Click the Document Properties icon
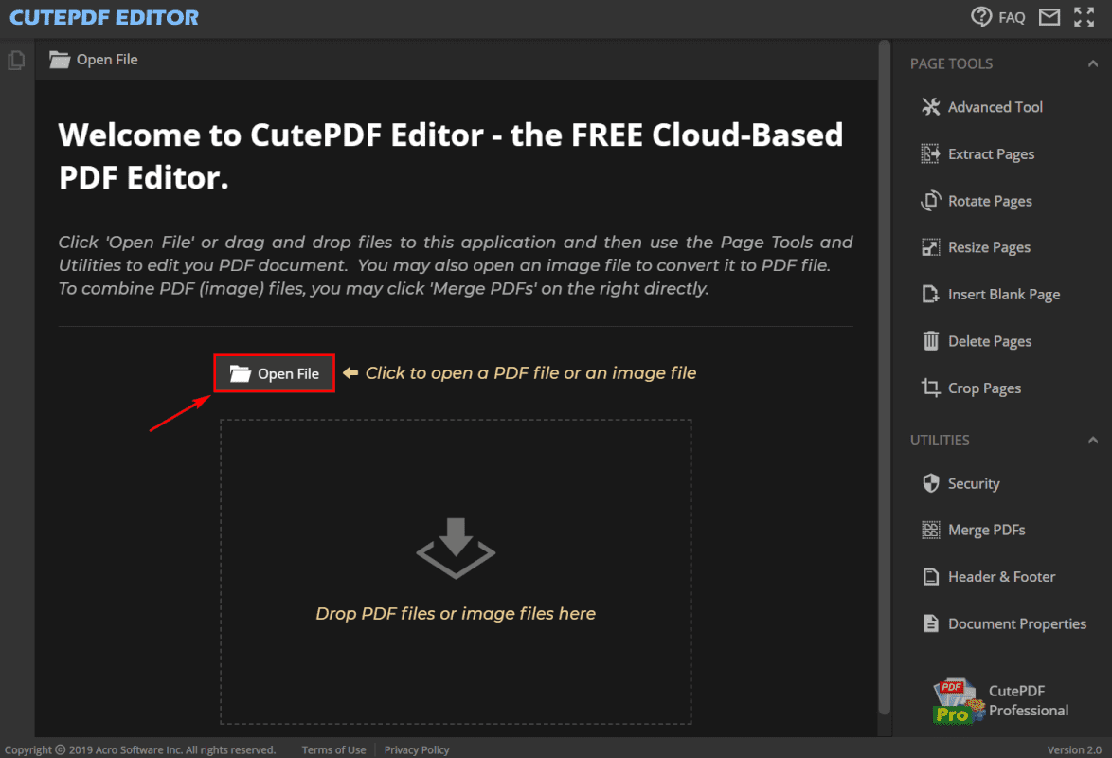The height and width of the screenshot is (758, 1112). point(930,623)
